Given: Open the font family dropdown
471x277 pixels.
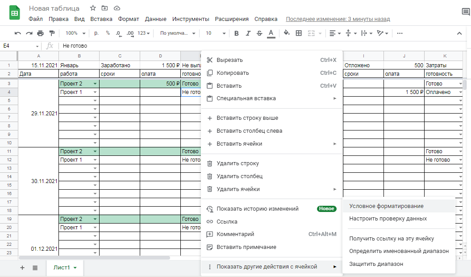Looking at the screenshot, I should tap(178, 33).
